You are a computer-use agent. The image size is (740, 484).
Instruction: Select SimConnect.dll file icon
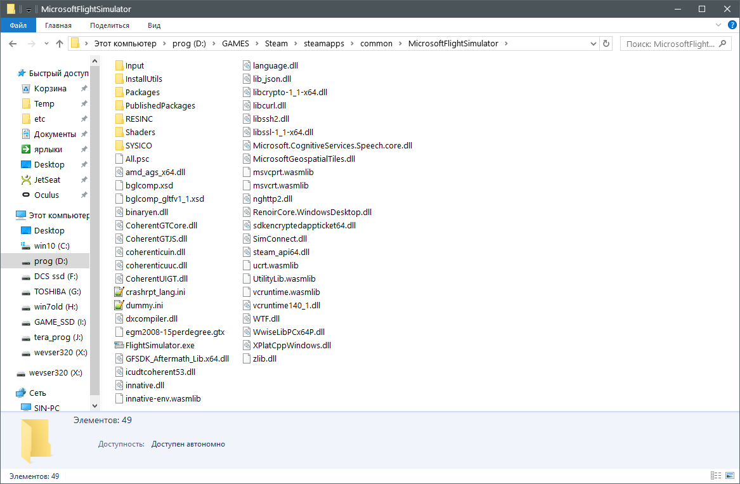point(247,239)
